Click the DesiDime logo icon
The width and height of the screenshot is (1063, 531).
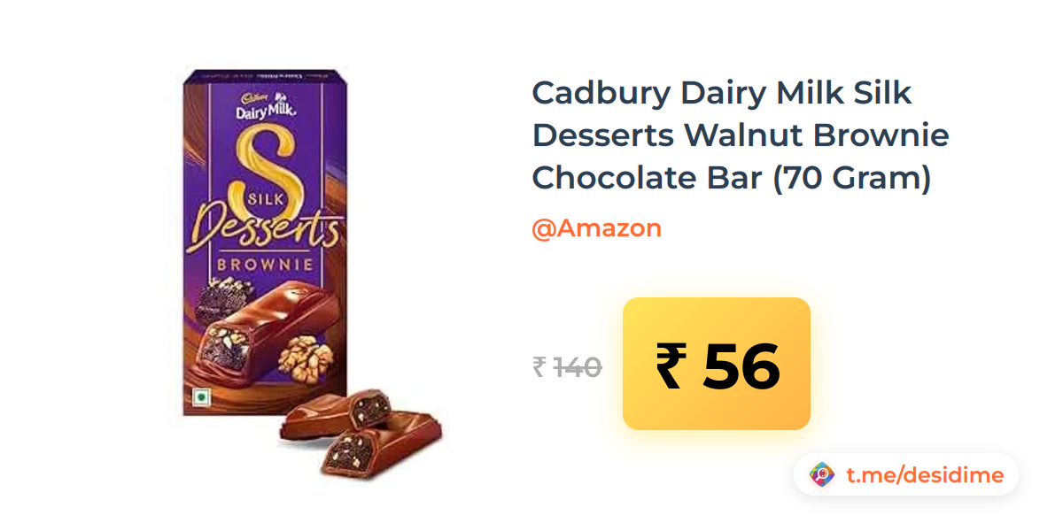point(822,475)
